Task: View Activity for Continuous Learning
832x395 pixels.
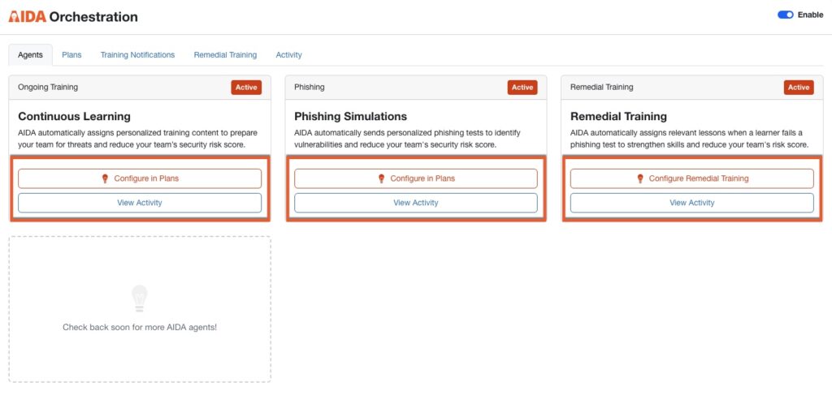Action: coord(140,203)
